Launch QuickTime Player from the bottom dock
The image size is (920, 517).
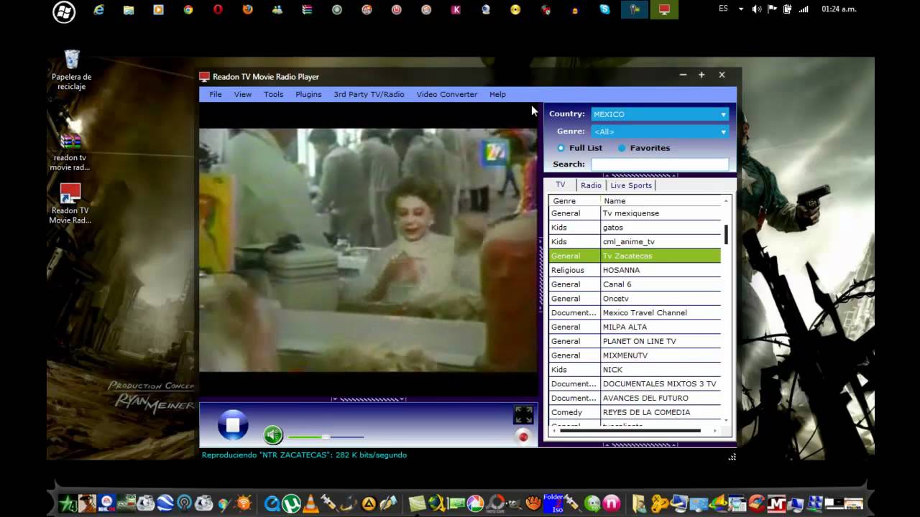coord(272,503)
